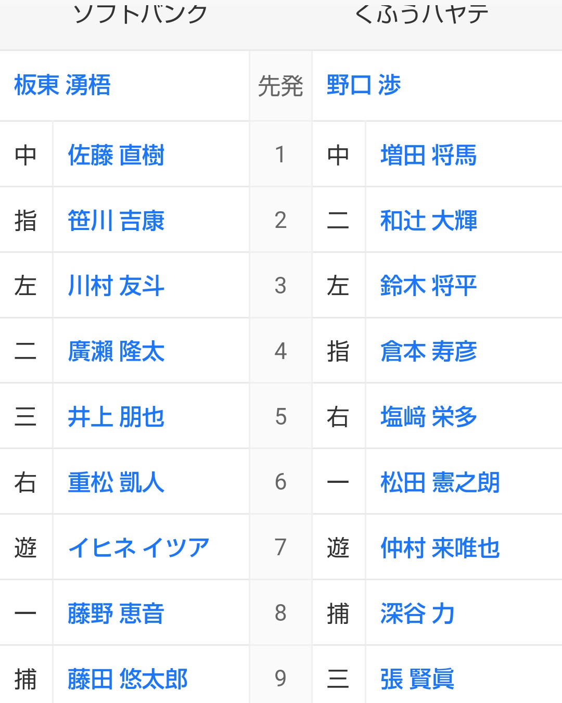View 倉本 寿彦 player details
This screenshot has height=703, width=562.
428,351
